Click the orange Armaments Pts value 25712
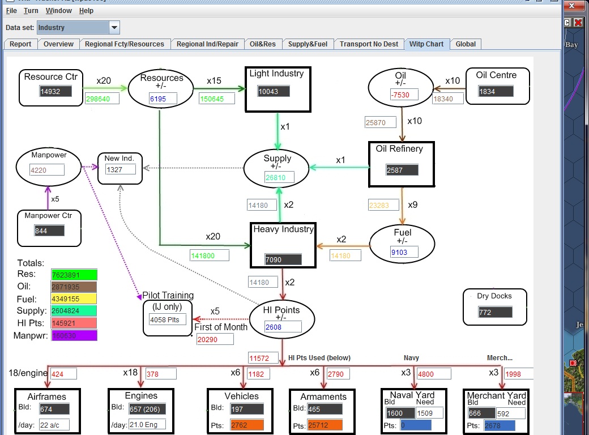This screenshot has width=589, height=435. [325, 425]
